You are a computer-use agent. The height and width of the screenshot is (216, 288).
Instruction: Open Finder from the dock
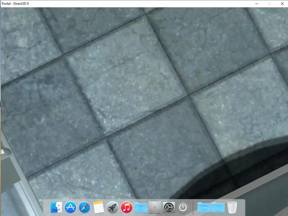pos(56,207)
